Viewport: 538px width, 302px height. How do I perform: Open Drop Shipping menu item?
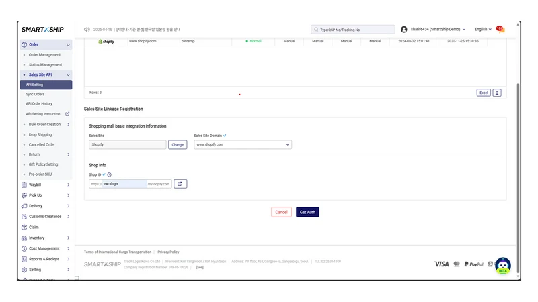point(40,135)
